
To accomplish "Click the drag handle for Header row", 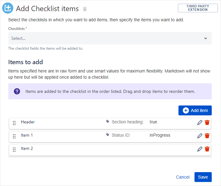I will tap(14, 123).
